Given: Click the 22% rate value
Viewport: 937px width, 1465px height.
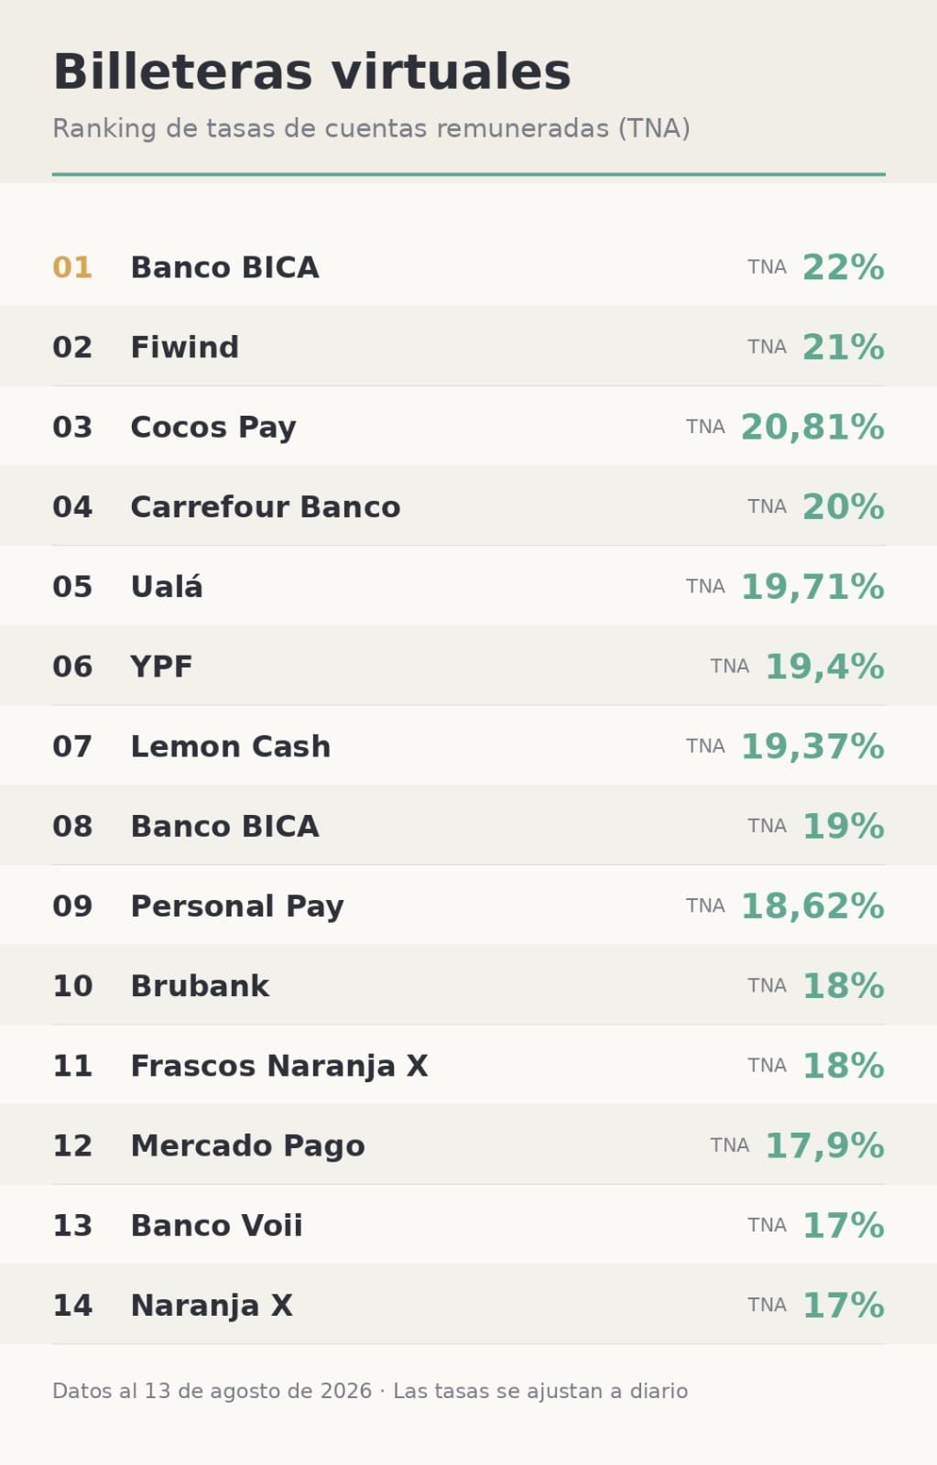Looking at the screenshot, I should [x=844, y=267].
